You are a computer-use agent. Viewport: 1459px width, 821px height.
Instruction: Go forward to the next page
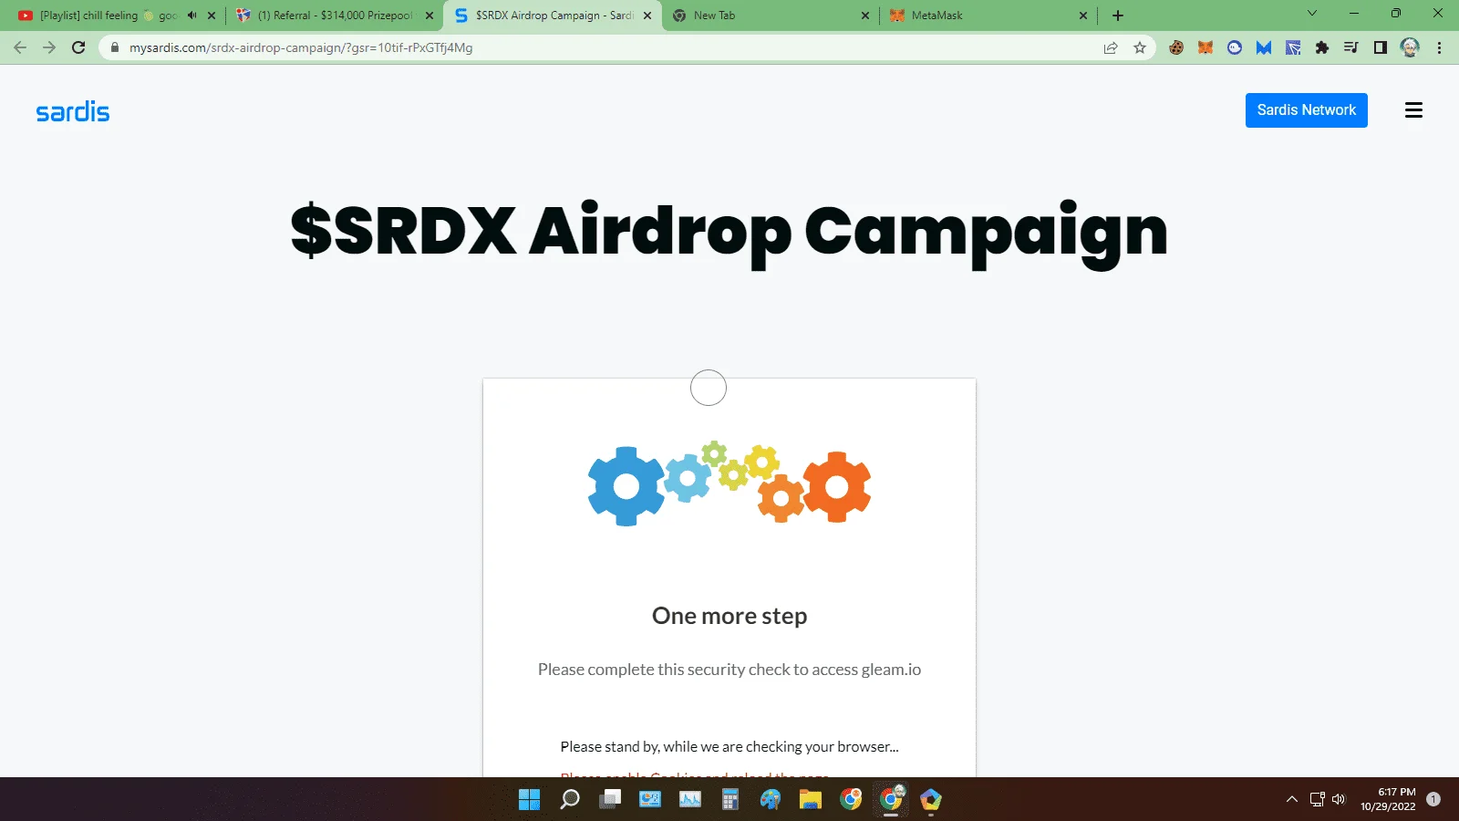49,47
